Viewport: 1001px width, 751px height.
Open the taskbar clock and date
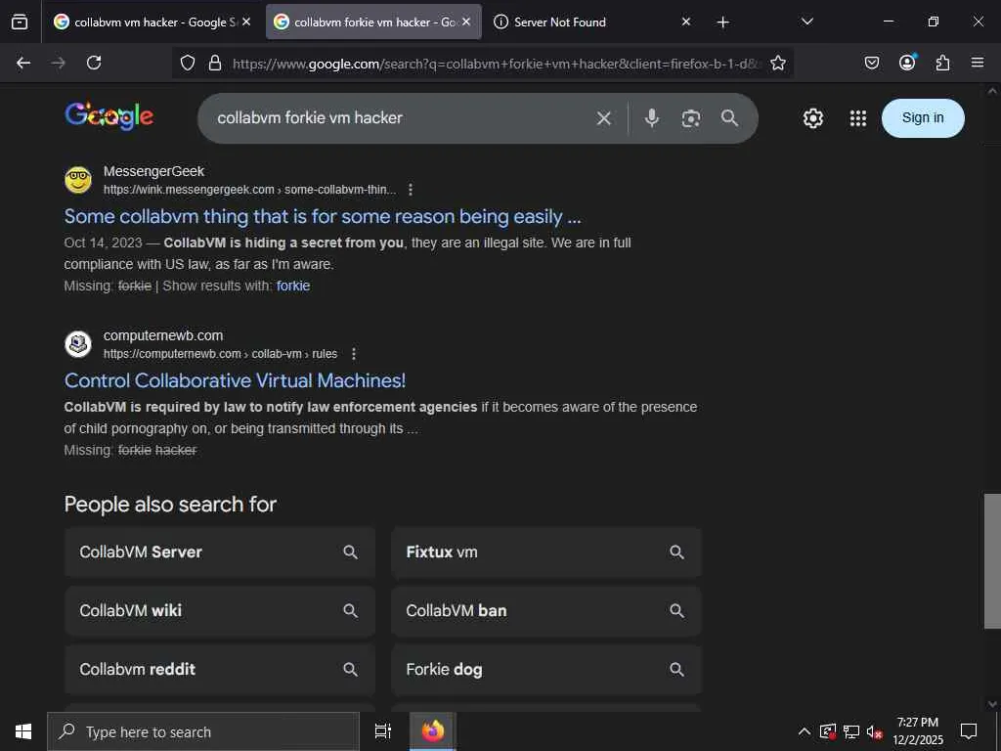point(917,731)
